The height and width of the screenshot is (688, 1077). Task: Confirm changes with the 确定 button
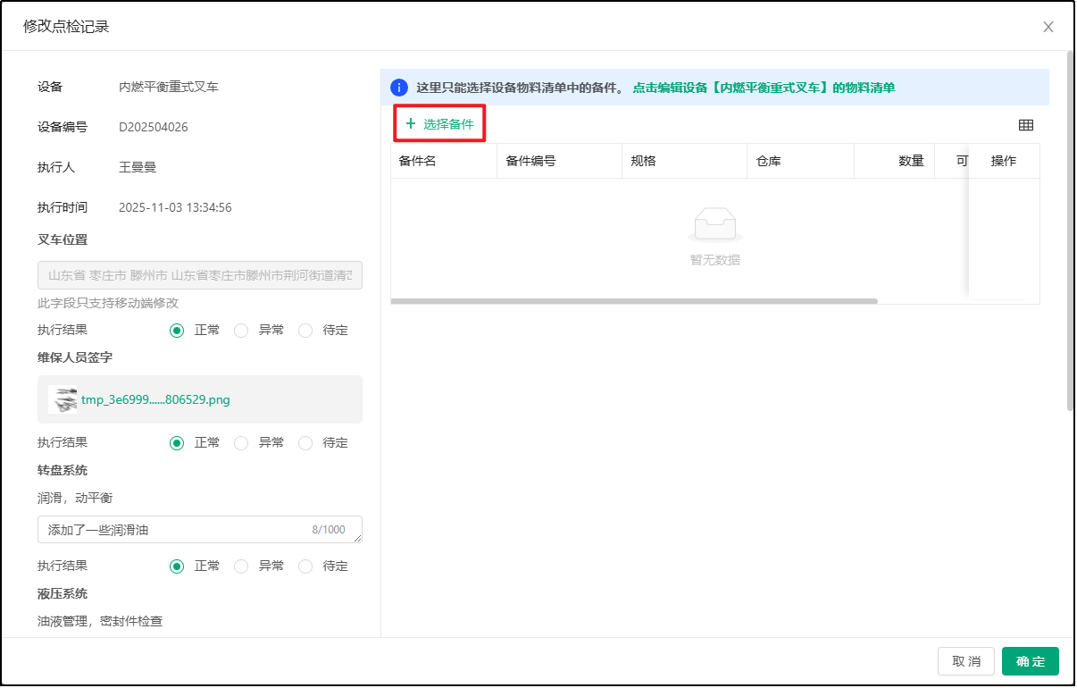pos(1030,661)
